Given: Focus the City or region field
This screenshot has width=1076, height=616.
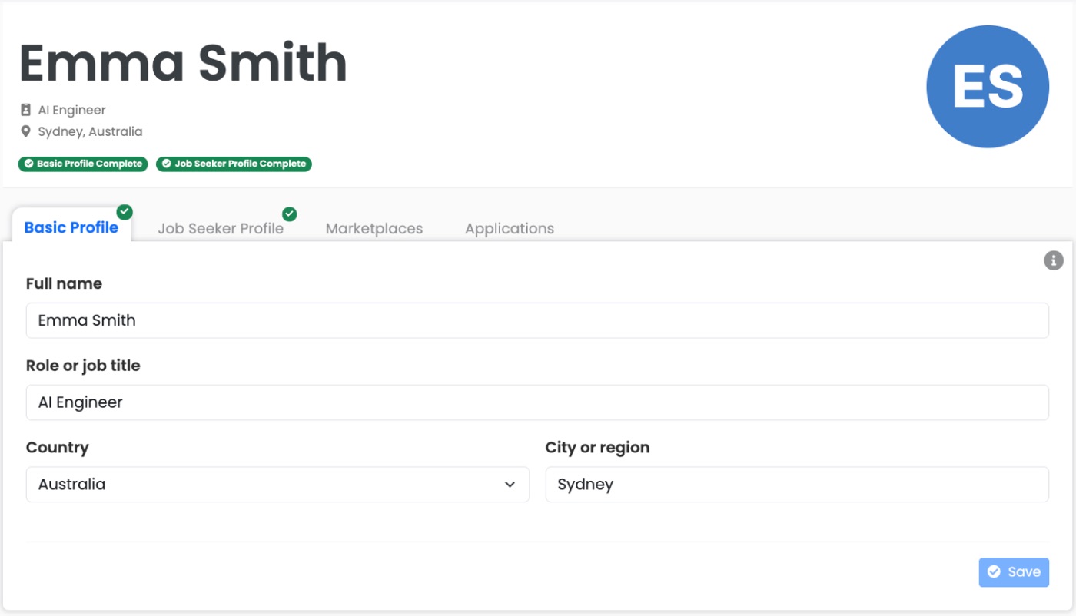Looking at the screenshot, I should click(797, 485).
